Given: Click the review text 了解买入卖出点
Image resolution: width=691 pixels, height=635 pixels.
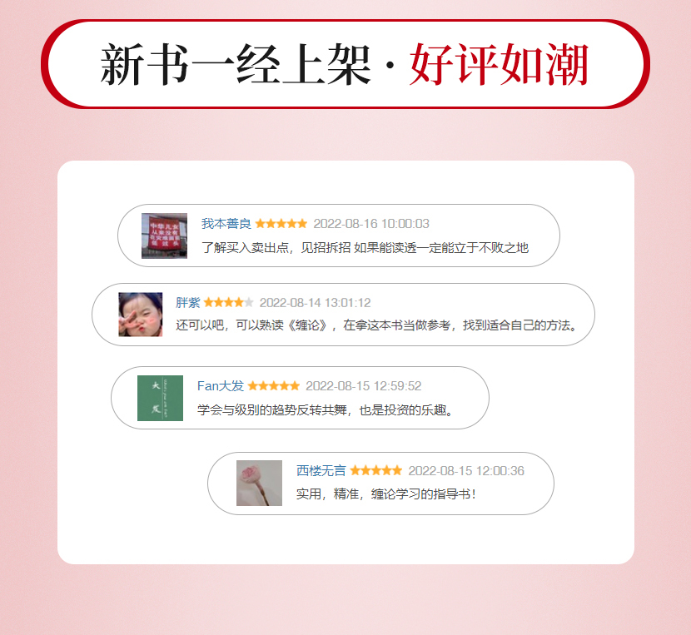Looking at the screenshot, I should point(365,248).
